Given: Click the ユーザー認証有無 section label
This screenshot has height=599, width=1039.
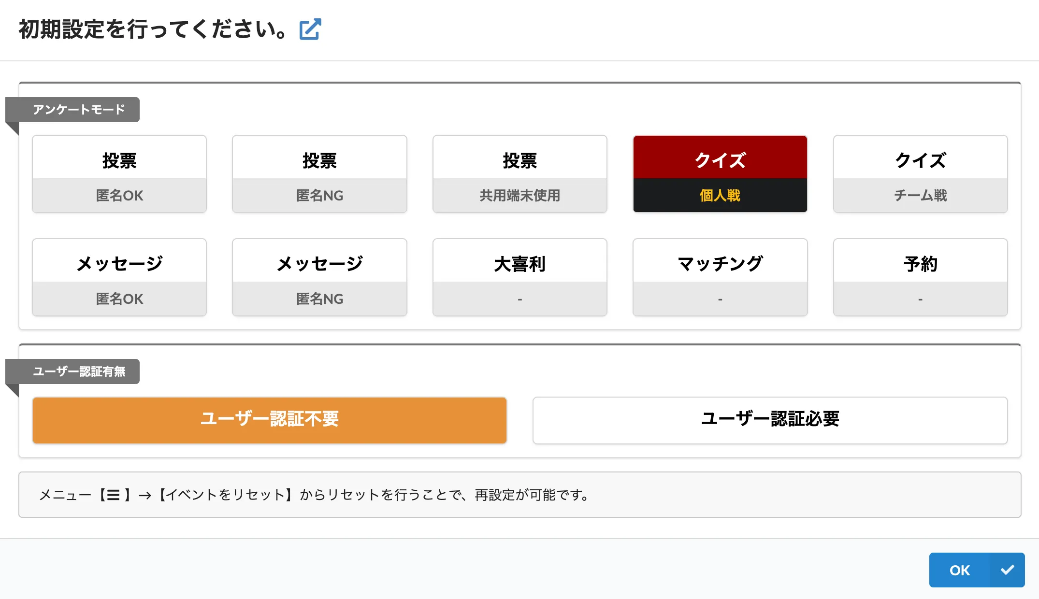Looking at the screenshot, I should 80,371.
